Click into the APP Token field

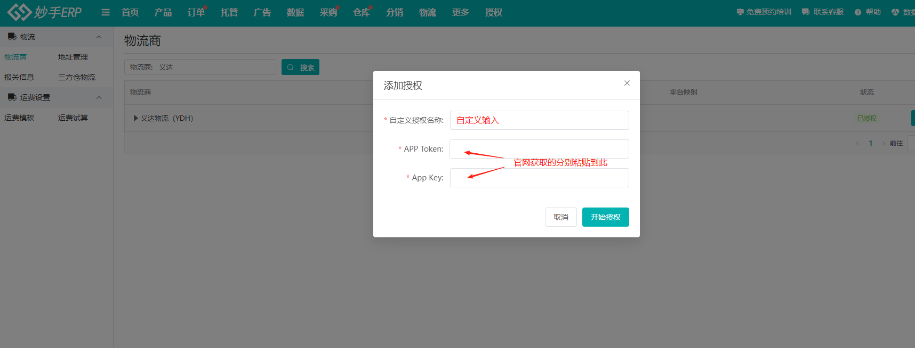point(539,149)
